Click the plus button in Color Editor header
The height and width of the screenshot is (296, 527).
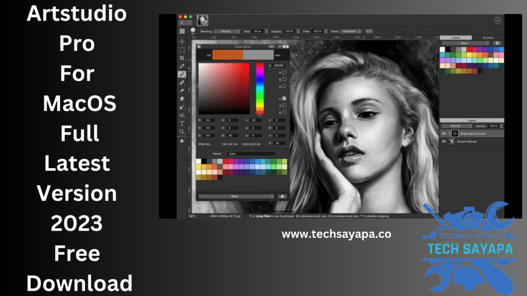[272, 47]
